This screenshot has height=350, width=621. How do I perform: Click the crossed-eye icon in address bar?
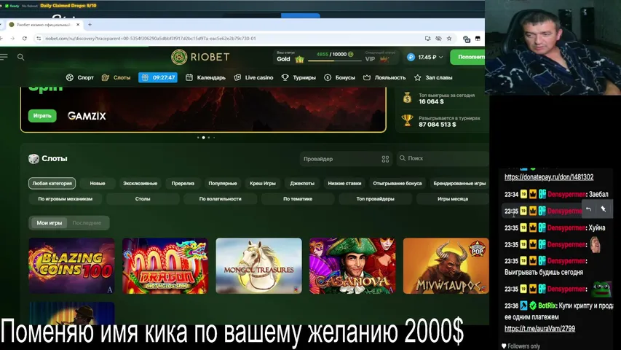tap(438, 39)
